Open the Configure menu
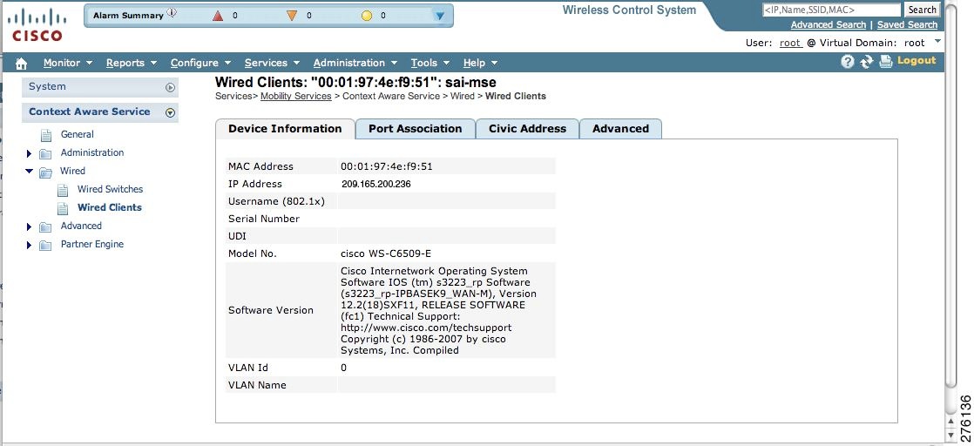974x446 pixels. [x=200, y=63]
